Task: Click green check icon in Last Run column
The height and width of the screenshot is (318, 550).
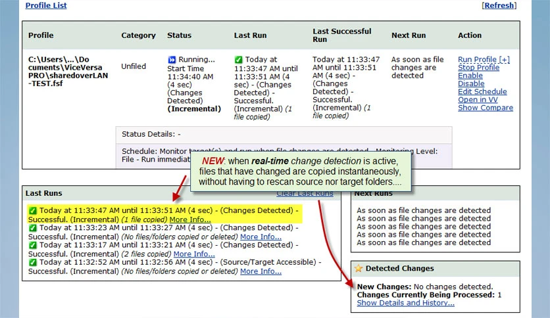Action: pyautogui.click(x=238, y=60)
